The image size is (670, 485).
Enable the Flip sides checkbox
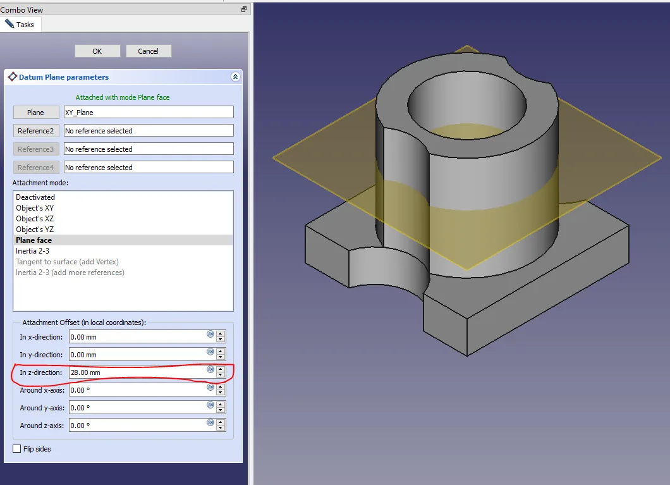coord(17,449)
